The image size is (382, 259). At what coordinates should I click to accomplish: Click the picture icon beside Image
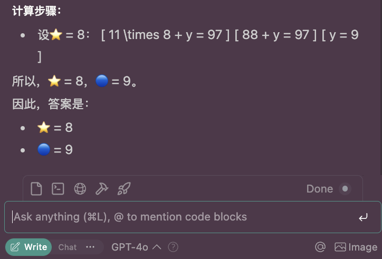(x=340, y=247)
